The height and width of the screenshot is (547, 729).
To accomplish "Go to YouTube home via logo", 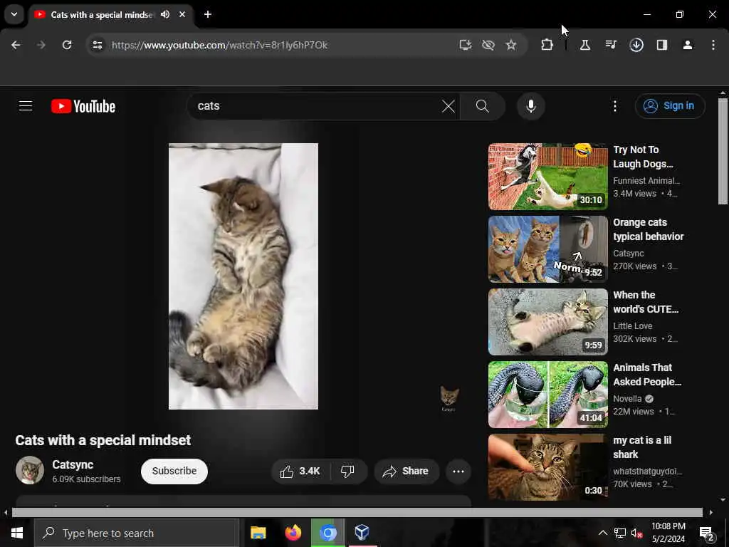I will (83, 106).
